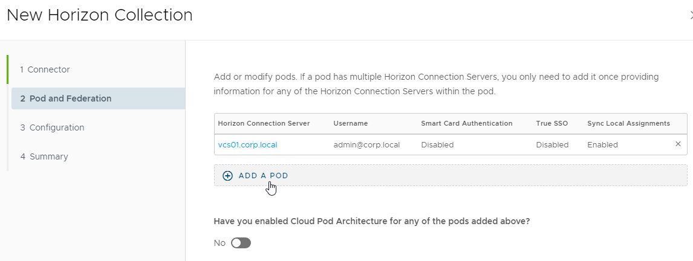Toggle the Cloud Pod Architecture switch
693x261 pixels.
tap(241, 243)
